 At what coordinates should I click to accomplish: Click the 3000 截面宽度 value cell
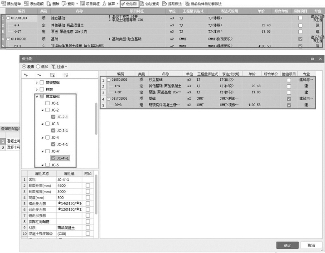point(69,191)
